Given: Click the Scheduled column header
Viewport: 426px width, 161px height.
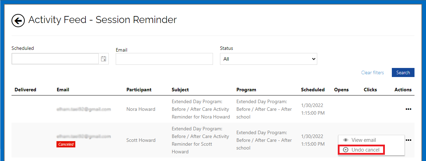Looking at the screenshot, I should [313, 90].
